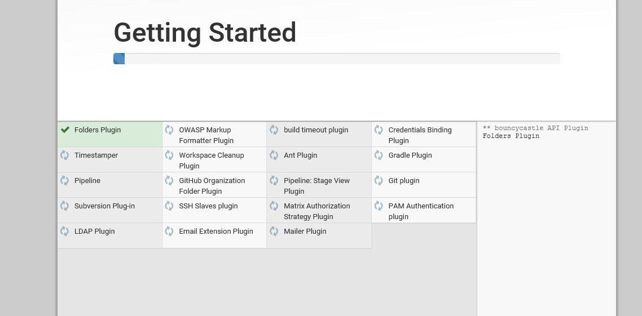Click the GitHub Organization Folder Plugin entry

(x=212, y=186)
